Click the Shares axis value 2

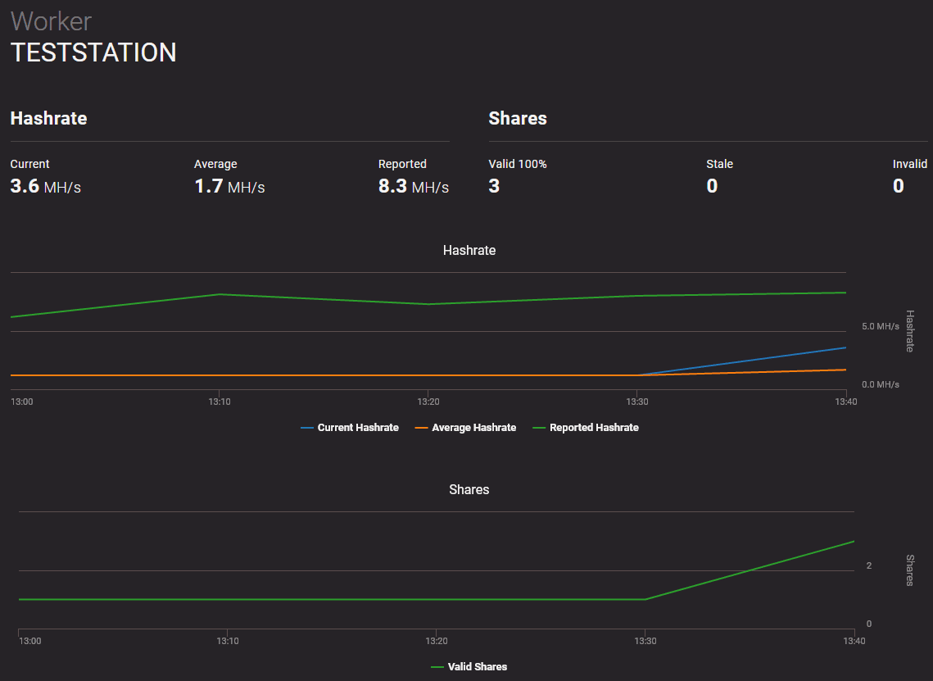tap(869, 565)
